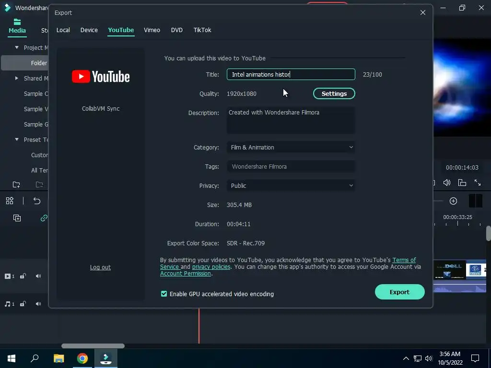Switch to the DVD export tab
Viewport: 491px width, 368px height.
tap(176, 30)
